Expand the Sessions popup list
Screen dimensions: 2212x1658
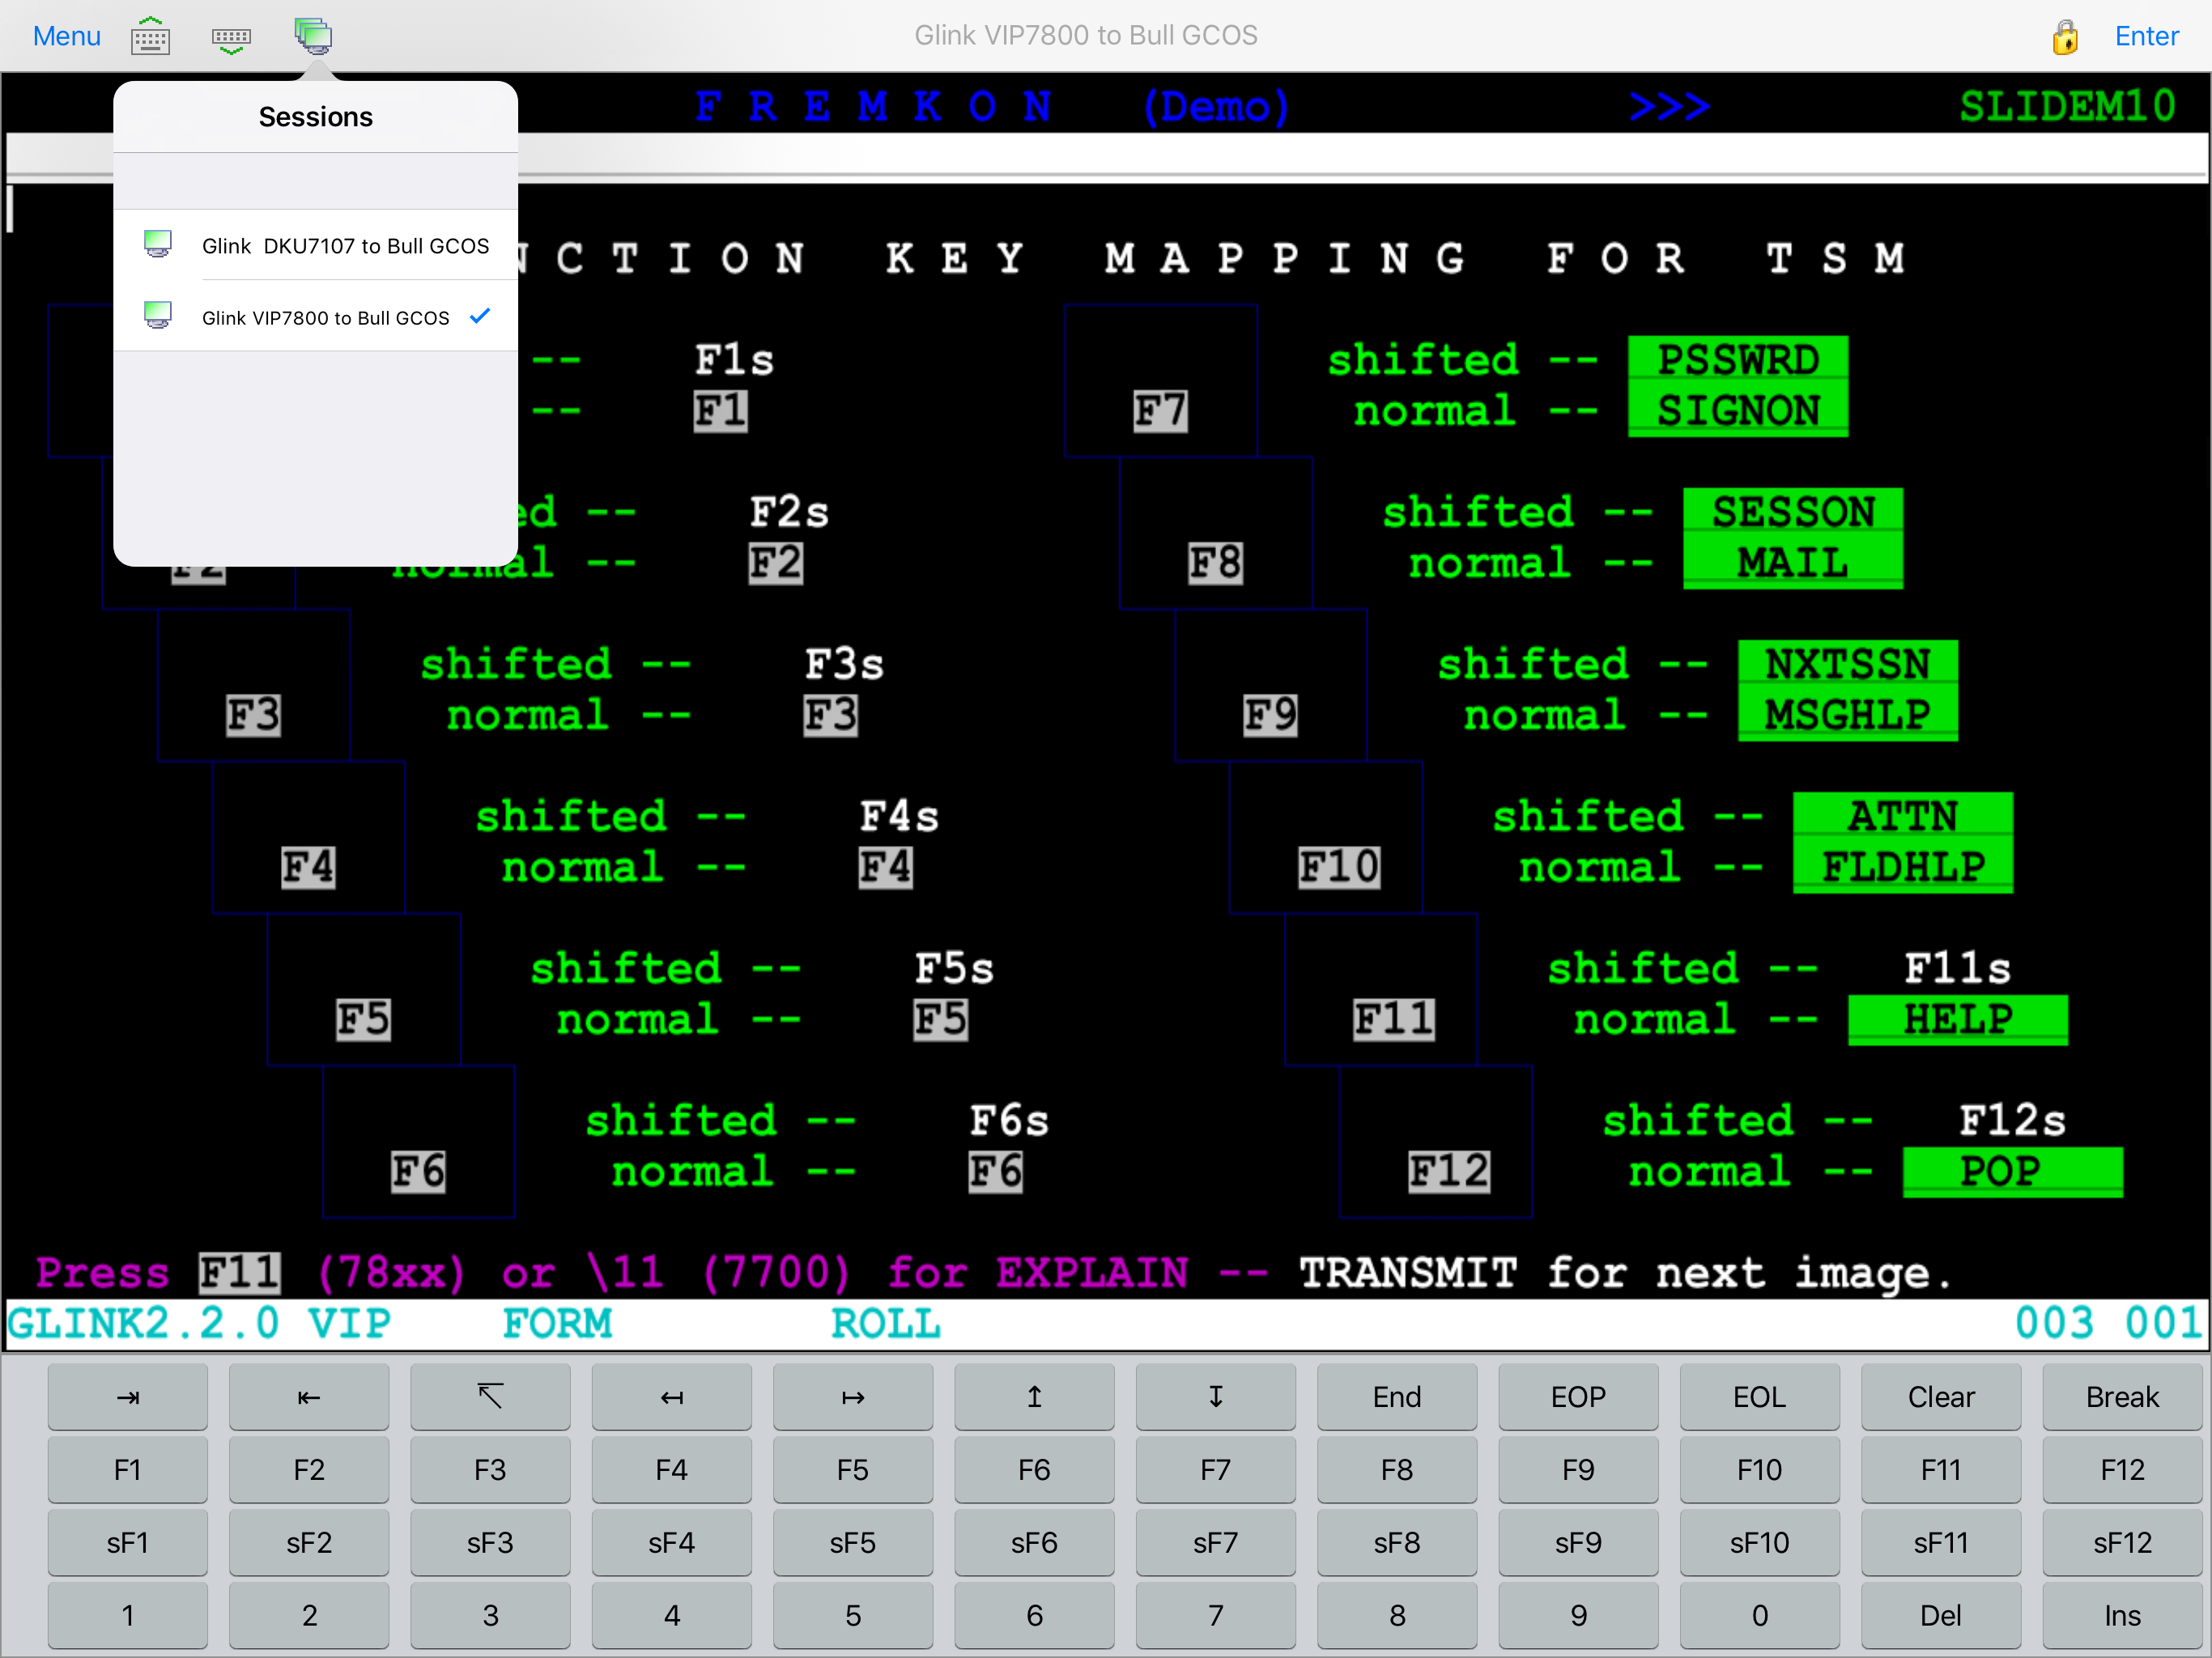coord(315,116)
